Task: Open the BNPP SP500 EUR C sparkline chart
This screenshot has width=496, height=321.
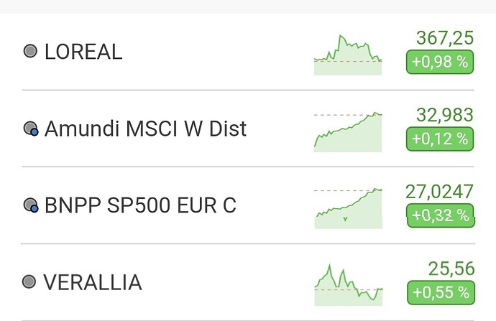Action: 348,208
